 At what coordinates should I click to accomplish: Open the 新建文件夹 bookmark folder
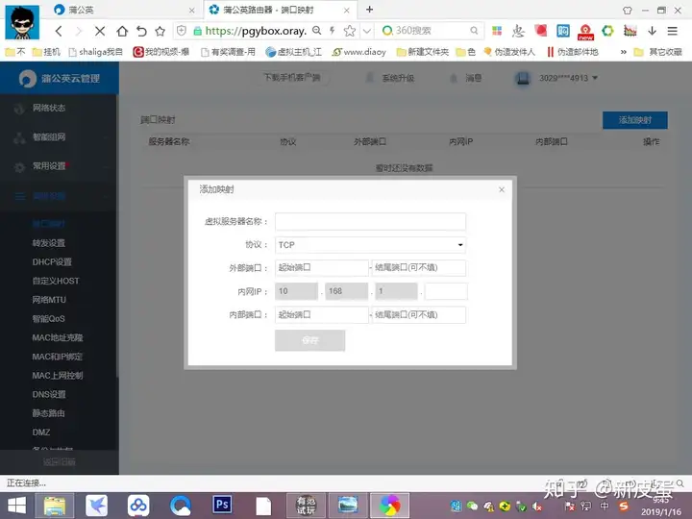click(422, 52)
